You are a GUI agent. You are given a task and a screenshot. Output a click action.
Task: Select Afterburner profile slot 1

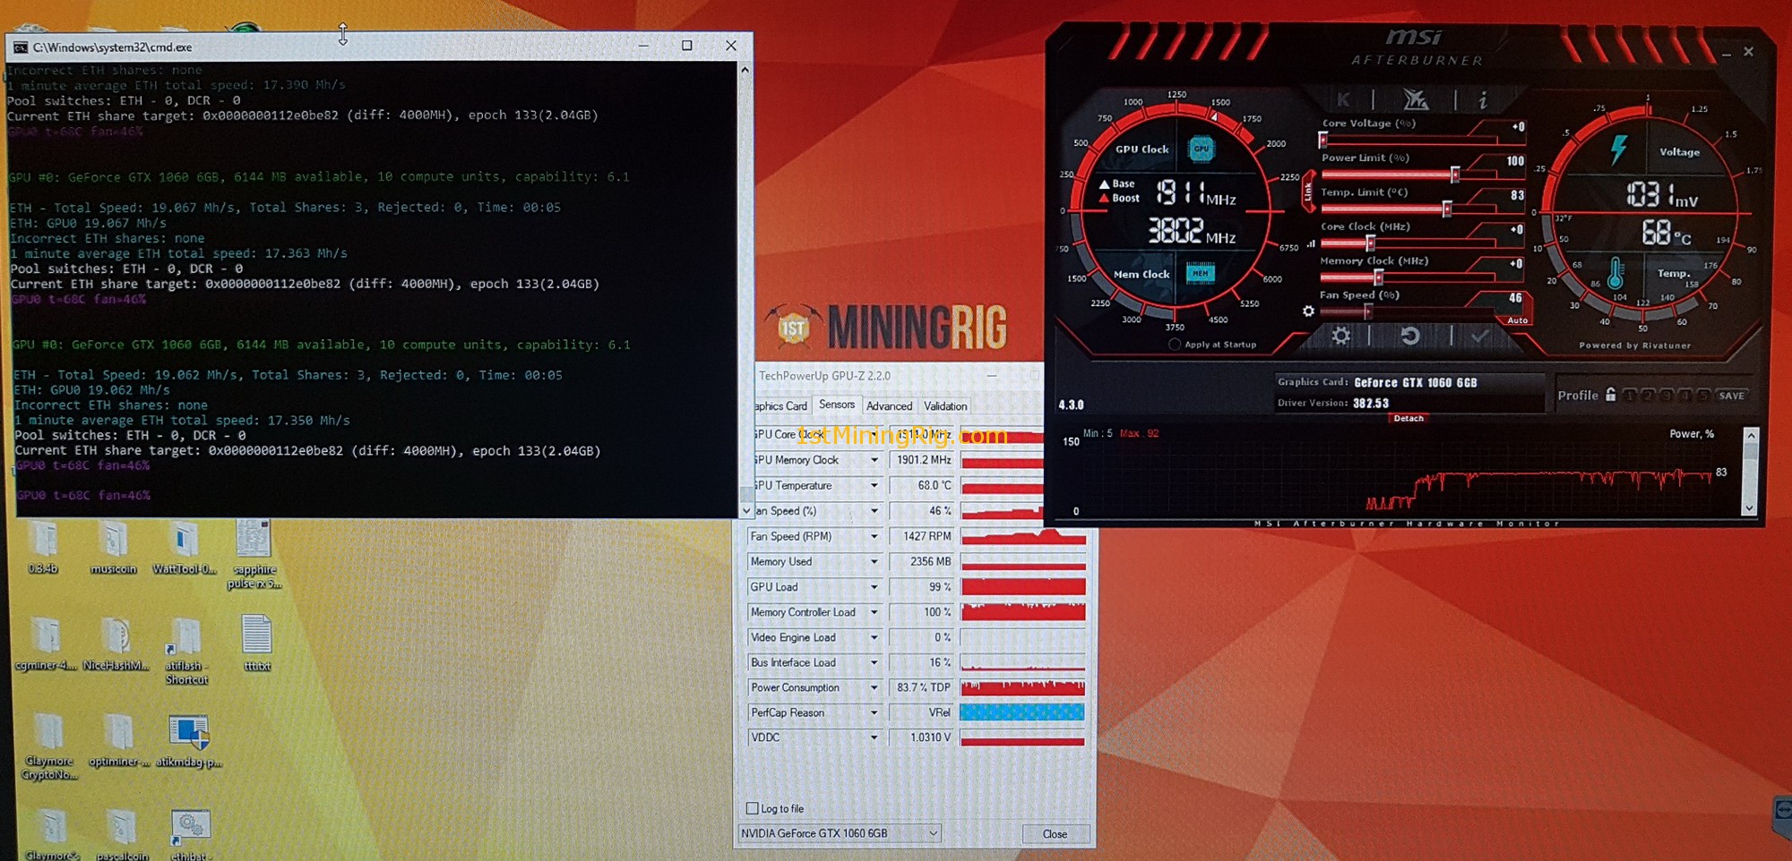[1630, 395]
